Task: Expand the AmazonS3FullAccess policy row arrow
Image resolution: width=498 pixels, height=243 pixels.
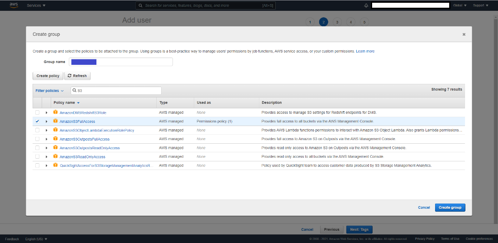Action: [46, 121]
